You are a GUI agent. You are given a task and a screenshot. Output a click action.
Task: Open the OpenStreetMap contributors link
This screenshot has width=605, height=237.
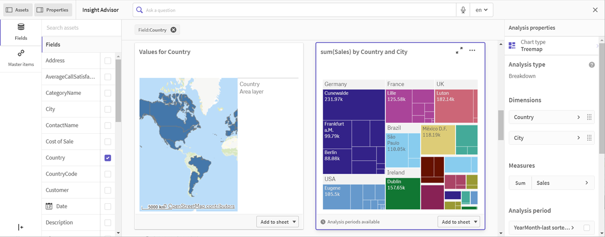tap(201, 206)
